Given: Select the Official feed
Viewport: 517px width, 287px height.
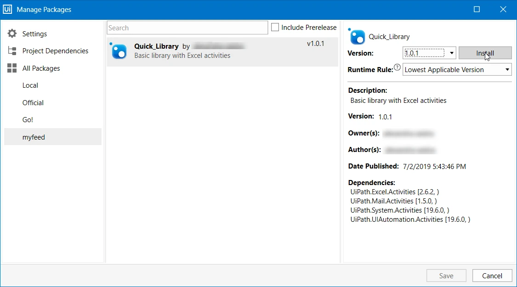Looking at the screenshot, I should pos(33,102).
